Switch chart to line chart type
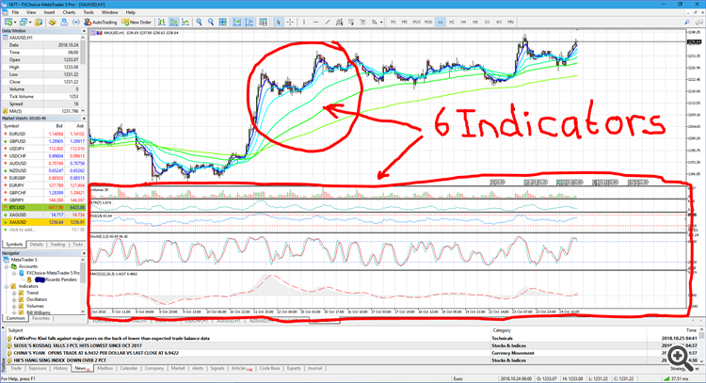706x383 pixels. pyautogui.click(x=185, y=22)
